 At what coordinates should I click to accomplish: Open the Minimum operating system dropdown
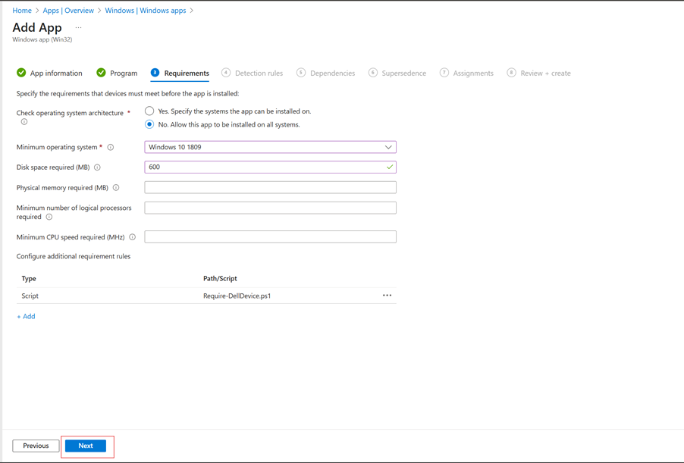point(387,147)
